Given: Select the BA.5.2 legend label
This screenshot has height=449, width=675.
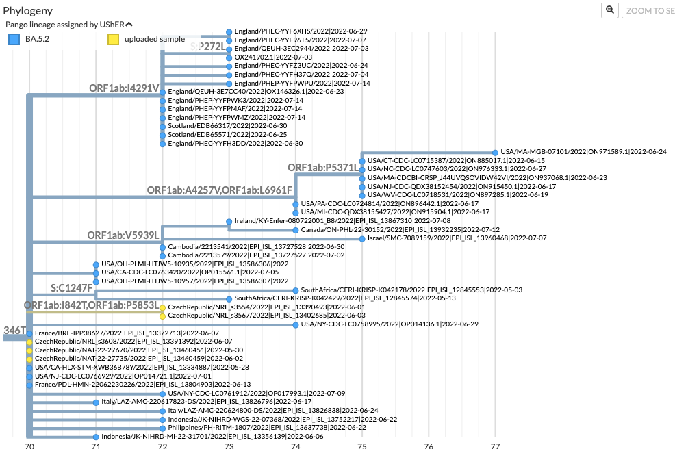Looking at the screenshot, I should [x=37, y=39].
